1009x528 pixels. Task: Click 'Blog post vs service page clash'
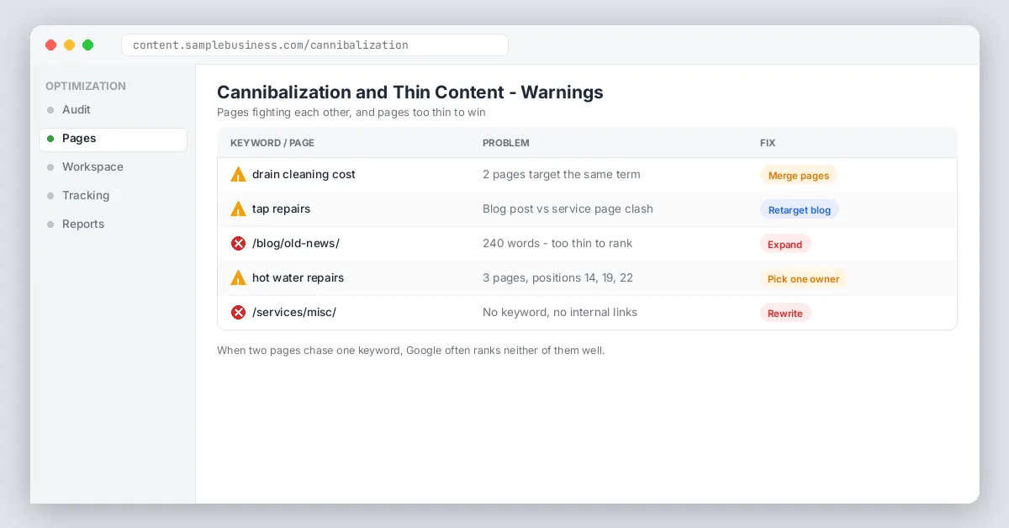click(x=568, y=209)
